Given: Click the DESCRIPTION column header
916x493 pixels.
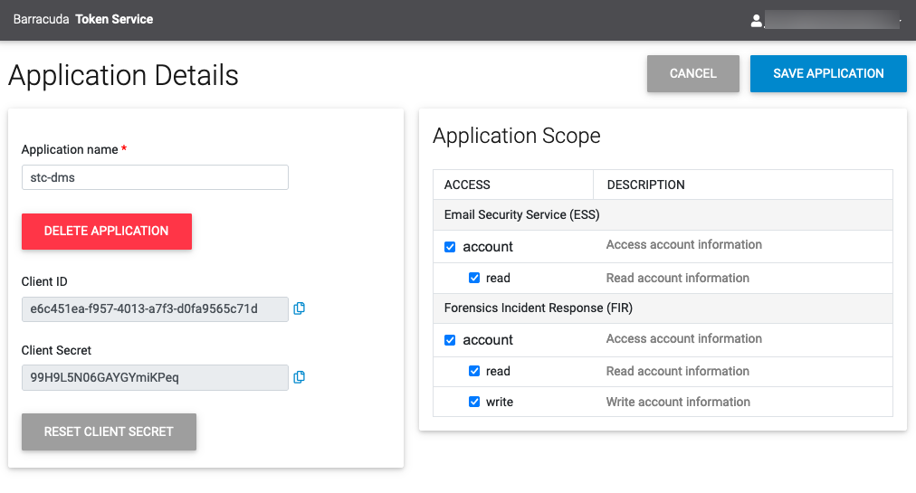Looking at the screenshot, I should (645, 185).
